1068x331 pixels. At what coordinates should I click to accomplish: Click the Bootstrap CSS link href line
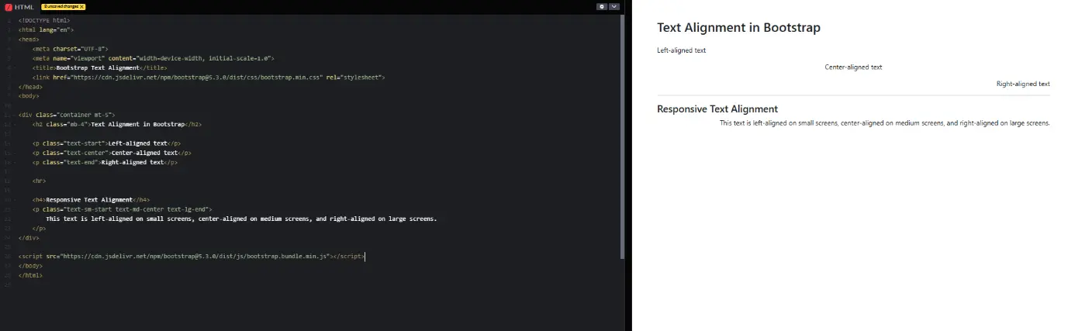pyautogui.click(x=209, y=78)
